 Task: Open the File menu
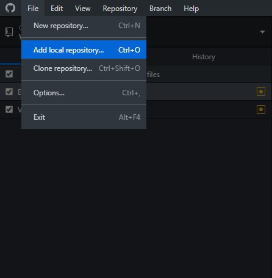click(33, 9)
